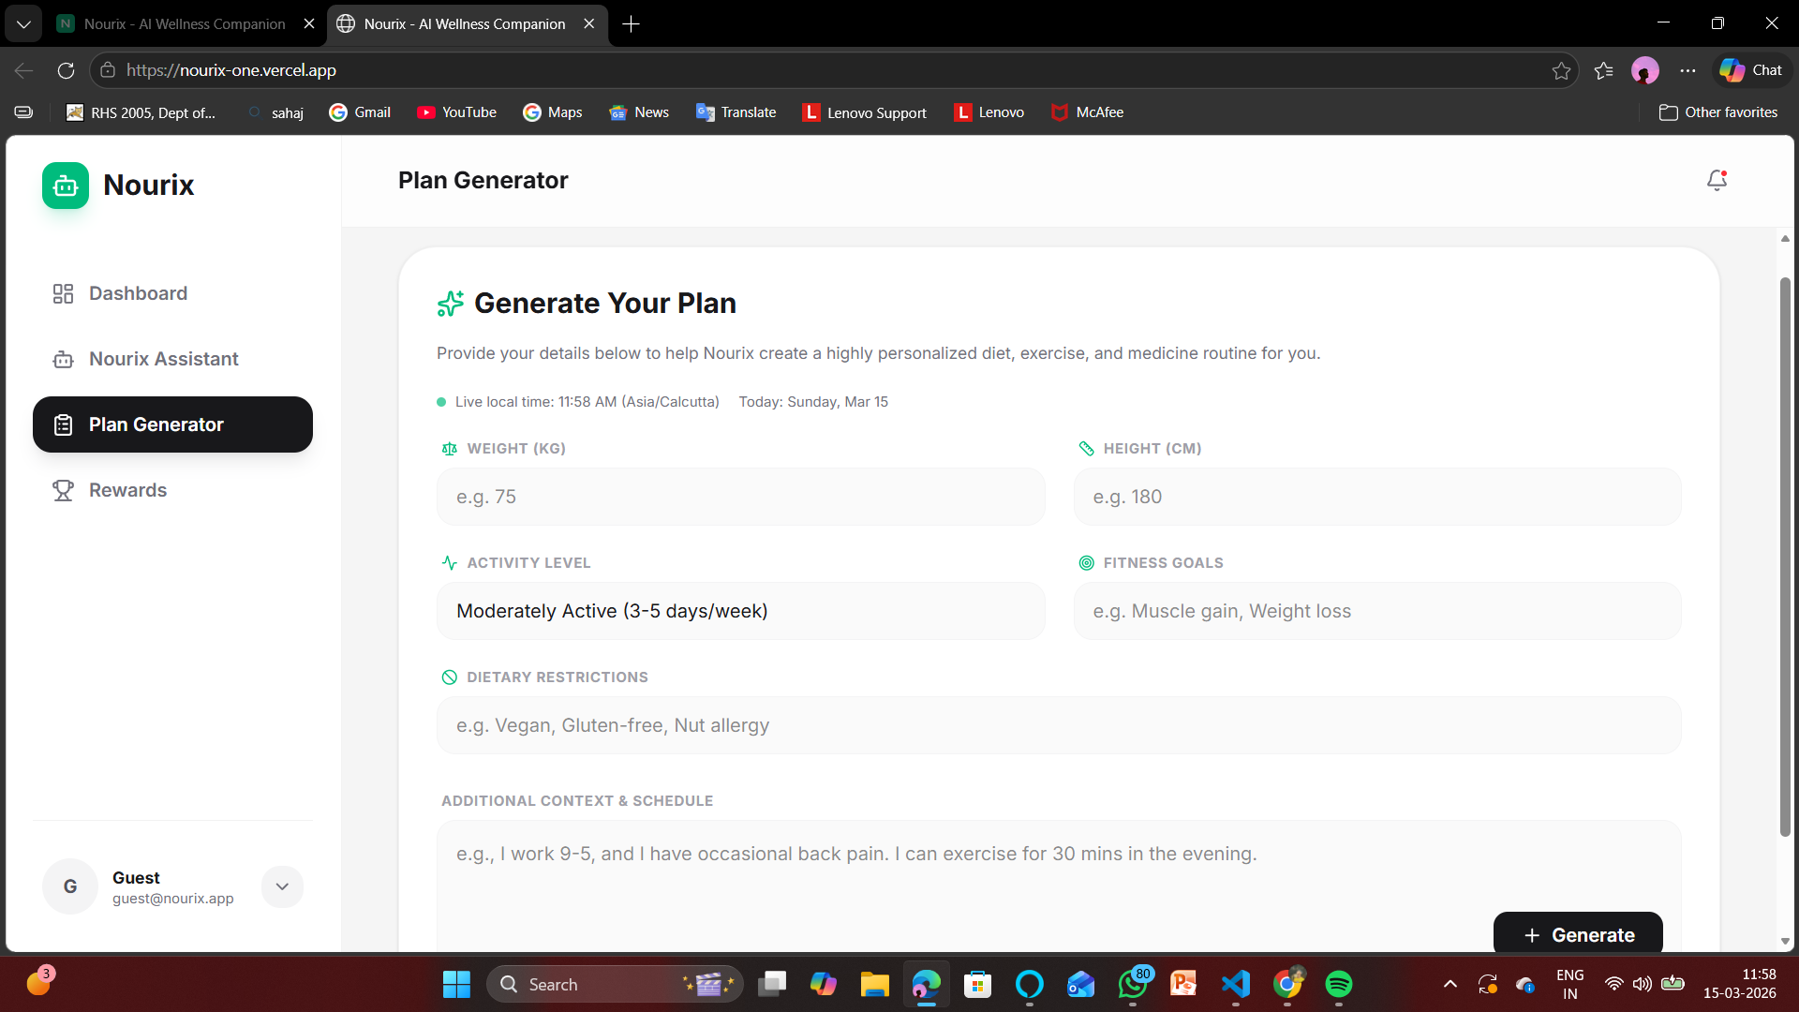Open Copilot Chat in browser toolbar

point(1751,70)
